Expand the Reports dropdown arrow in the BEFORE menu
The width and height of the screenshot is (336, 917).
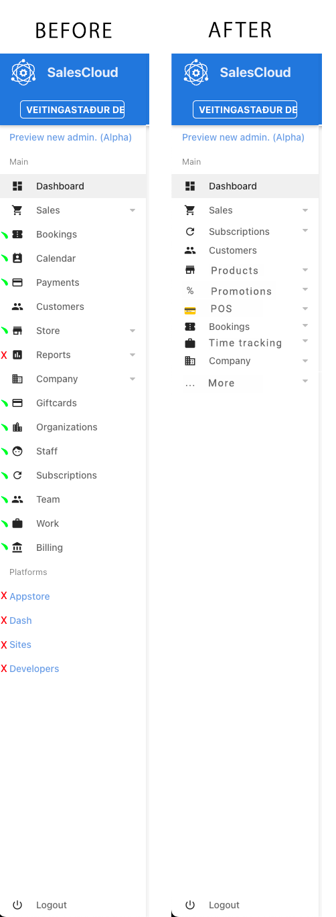[133, 355]
